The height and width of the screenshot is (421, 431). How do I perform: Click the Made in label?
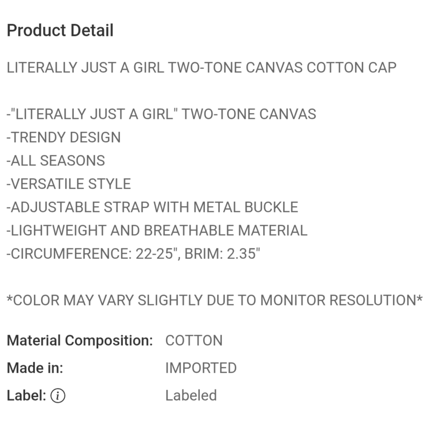pos(35,368)
